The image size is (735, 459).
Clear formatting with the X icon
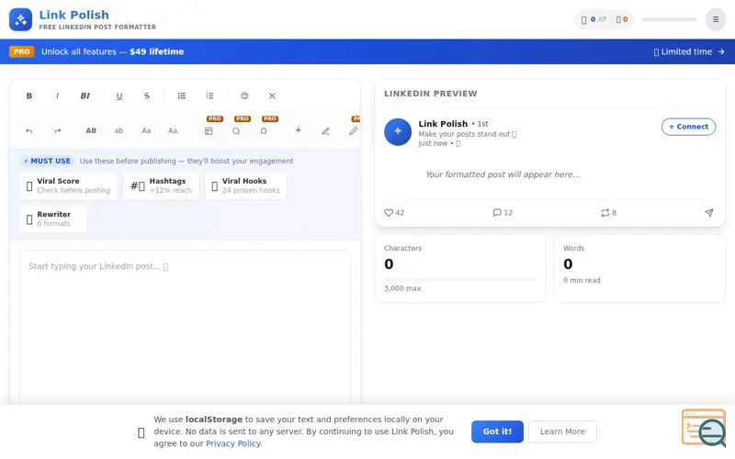(x=272, y=95)
